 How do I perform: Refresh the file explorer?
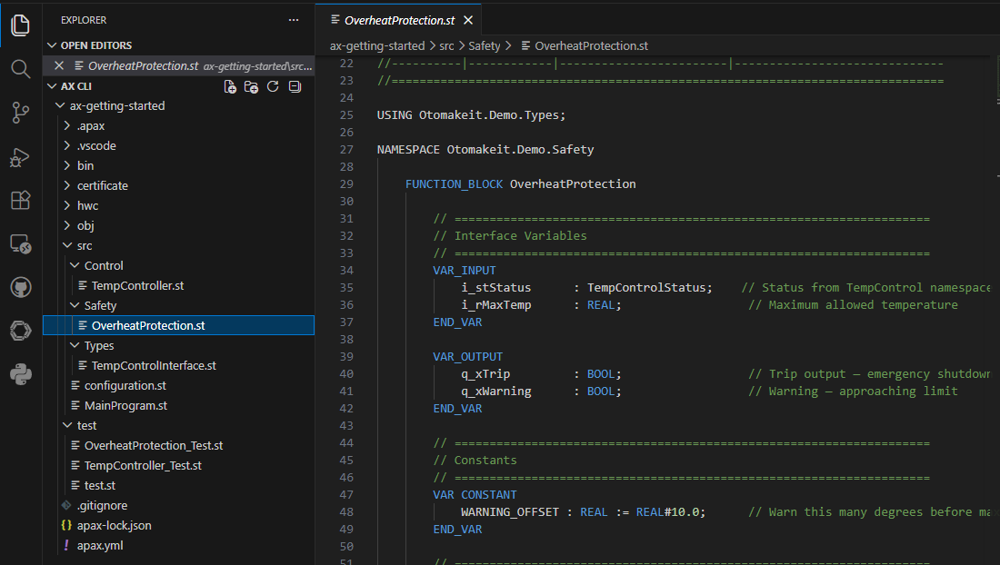[273, 85]
